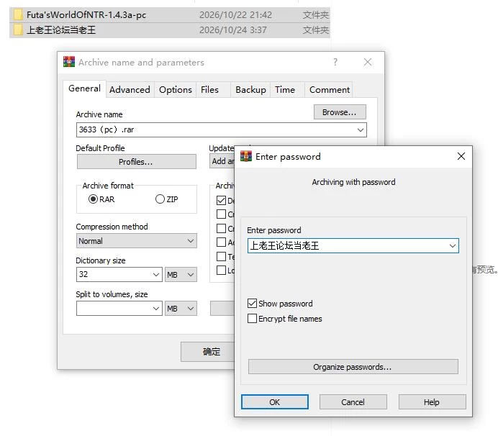Click Cancel in Enter password dialog
The height and width of the screenshot is (436, 498).
coord(353,402)
